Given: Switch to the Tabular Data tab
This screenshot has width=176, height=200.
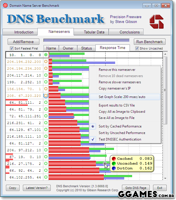Looking at the screenshot, I should point(94,32).
